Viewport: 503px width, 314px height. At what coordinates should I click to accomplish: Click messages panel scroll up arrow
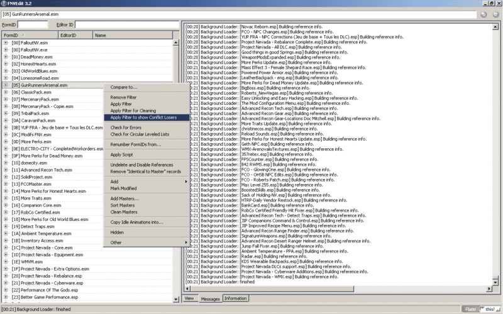coord(495,27)
